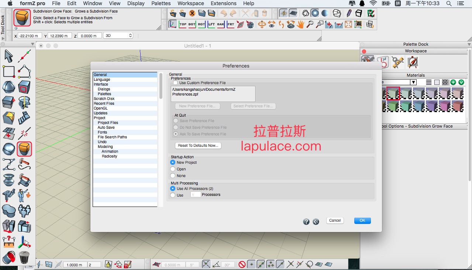Add new material with green plus icon
The image size is (472, 270).
tap(453, 82)
